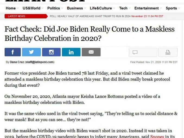The height and width of the screenshot is (138, 184).
Task: Open the Entertainment section
Action: coord(147,8)
